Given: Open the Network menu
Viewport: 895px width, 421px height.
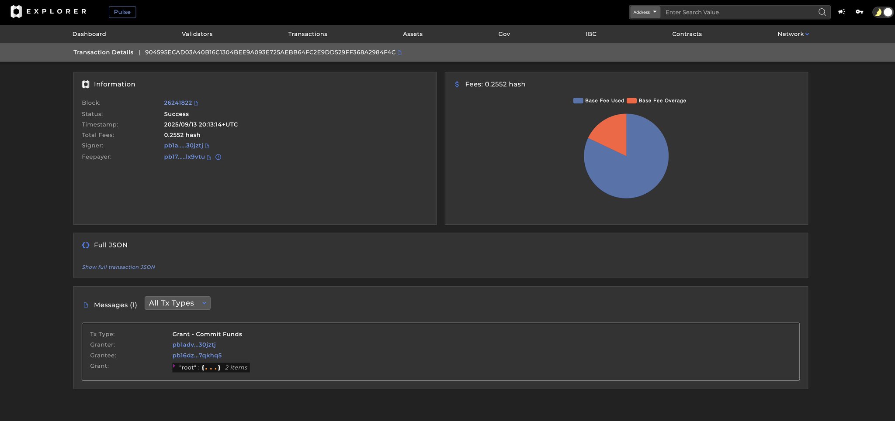Looking at the screenshot, I should point(793,34).
